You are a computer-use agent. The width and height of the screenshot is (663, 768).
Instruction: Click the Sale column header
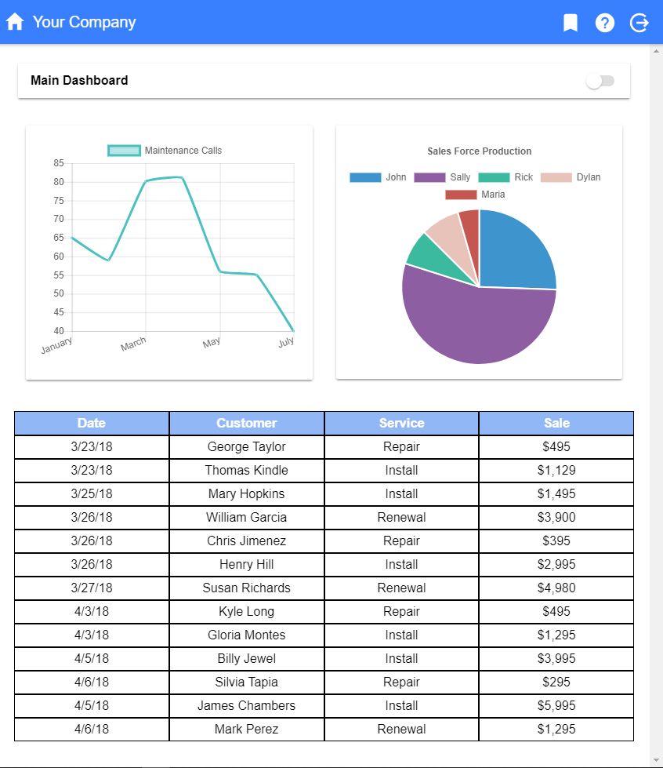pyautogui.click(x=556, y=423)
